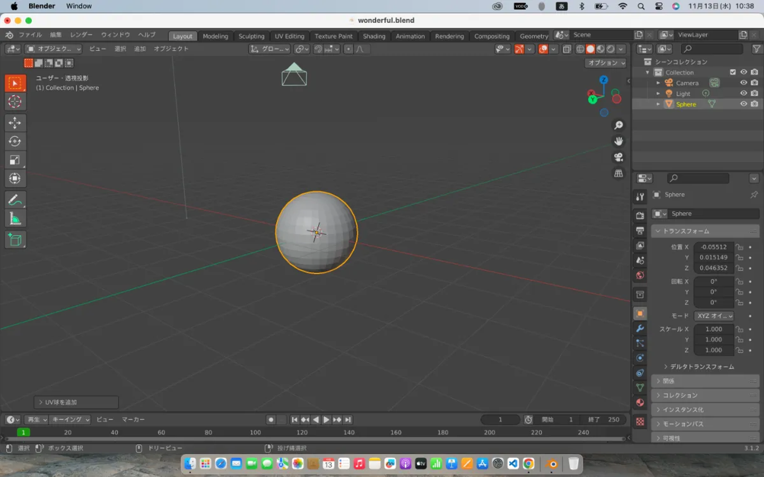Click the オプション button in the viewport
Image resolution: width=764 pixels, height=477 pixels.
(x=606, y=63)
